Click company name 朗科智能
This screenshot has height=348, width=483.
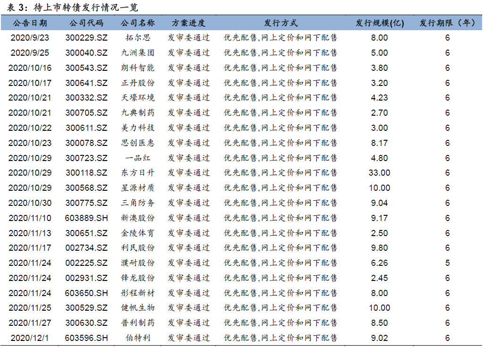click(x=138, y=68)
